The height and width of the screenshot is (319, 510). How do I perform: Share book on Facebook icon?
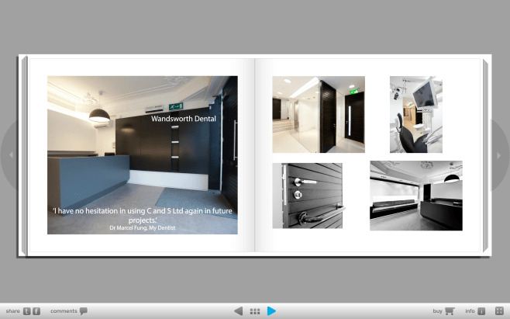point(36,311)
